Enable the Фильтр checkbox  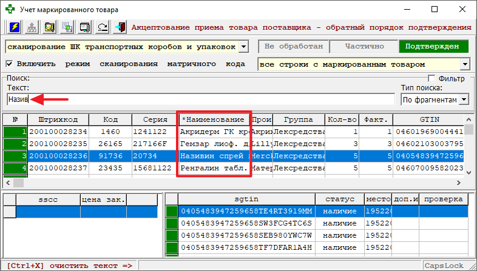(431, 78)
